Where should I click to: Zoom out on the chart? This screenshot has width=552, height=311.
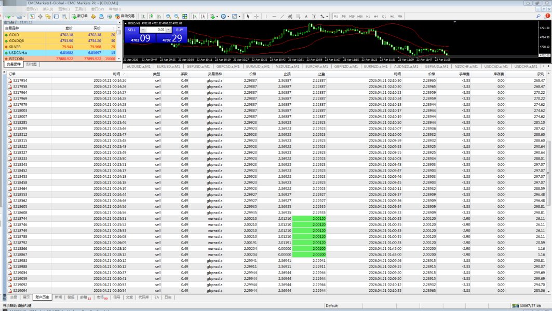tap(177, 16)
